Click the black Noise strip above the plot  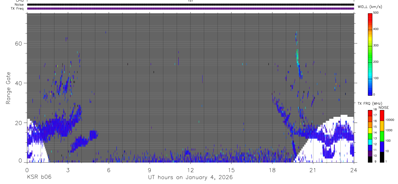tap(190, 5)
